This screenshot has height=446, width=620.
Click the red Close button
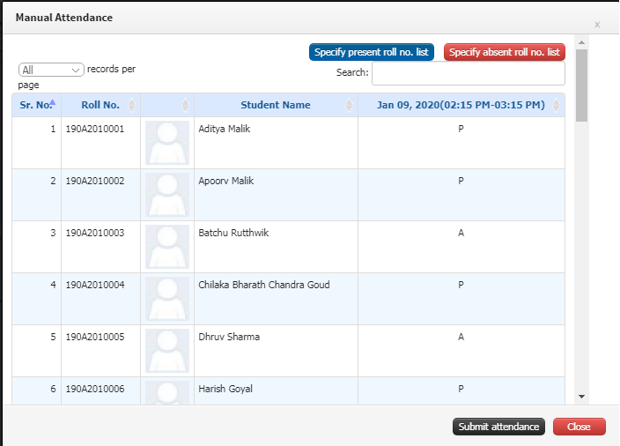579,427
